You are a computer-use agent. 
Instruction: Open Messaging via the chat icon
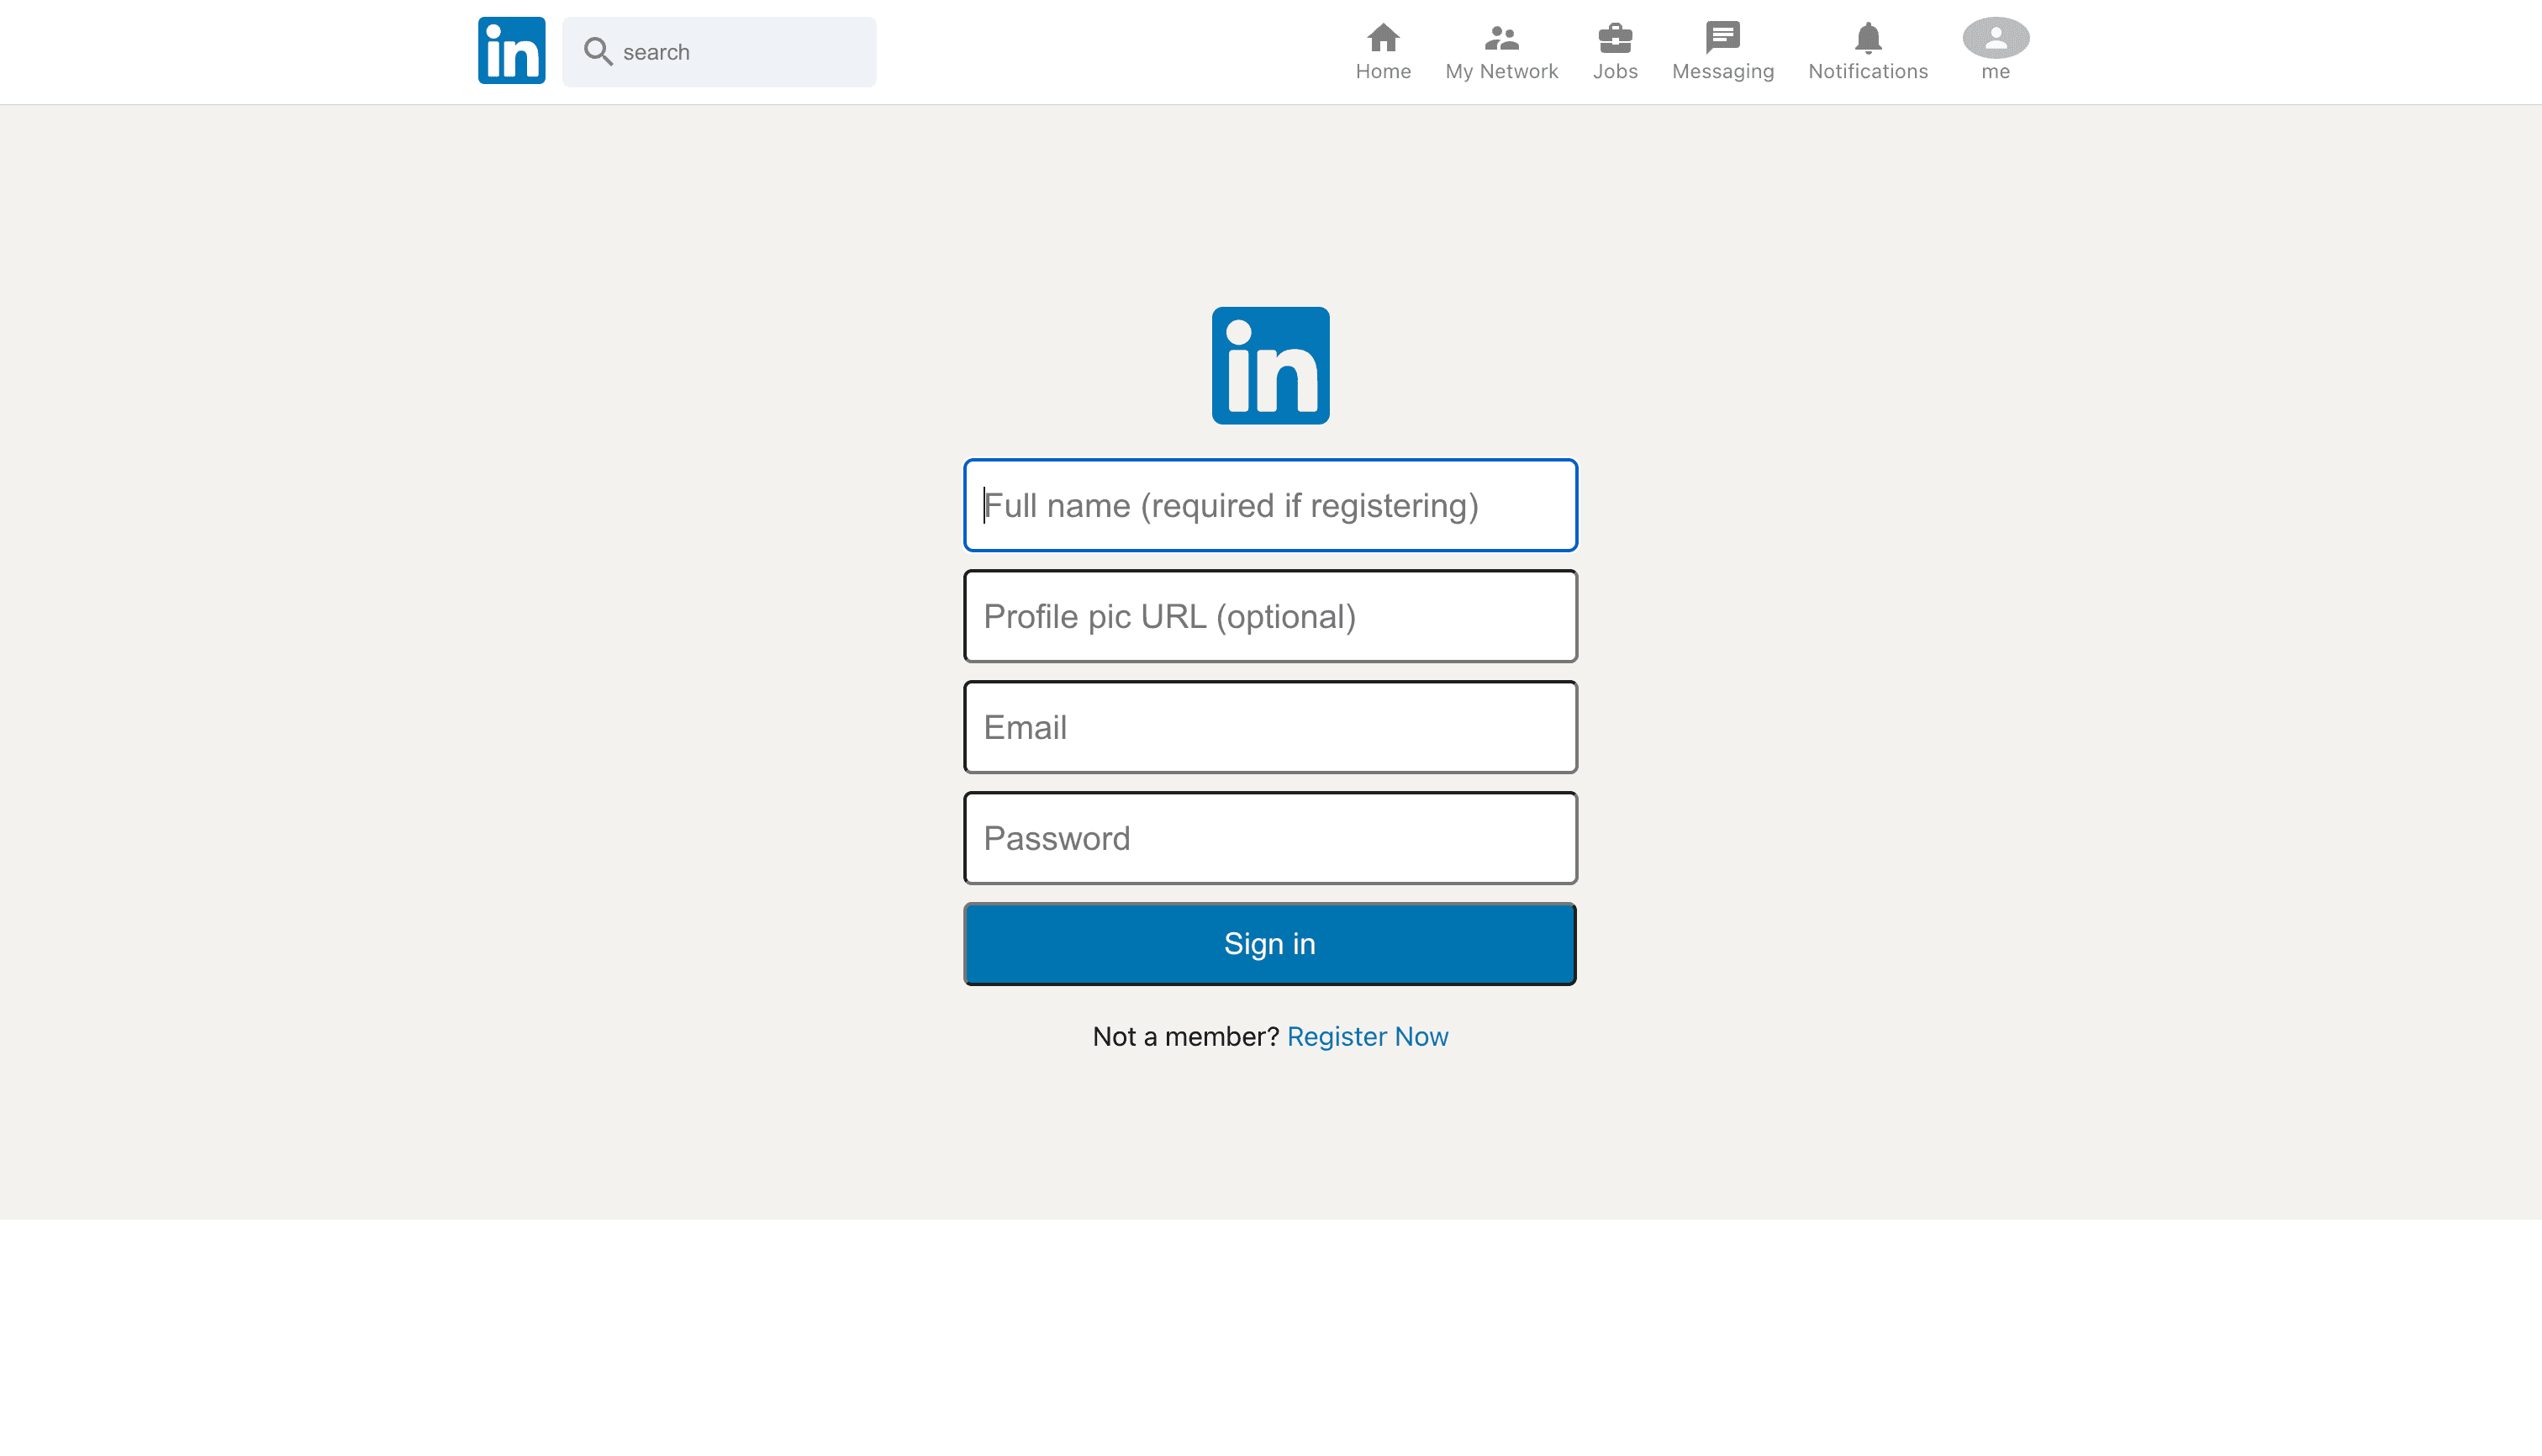[x=1722, y=38]
